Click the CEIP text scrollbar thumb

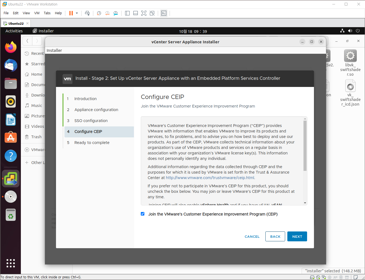coord(305,146)
